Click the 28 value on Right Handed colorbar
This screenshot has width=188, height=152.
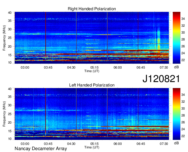click(x=183, y=39)
